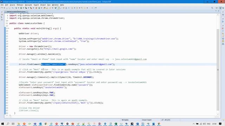Open the Next Annotation dropdown arrow
This screenshot has width=225, height=126.
click(75, 8)
